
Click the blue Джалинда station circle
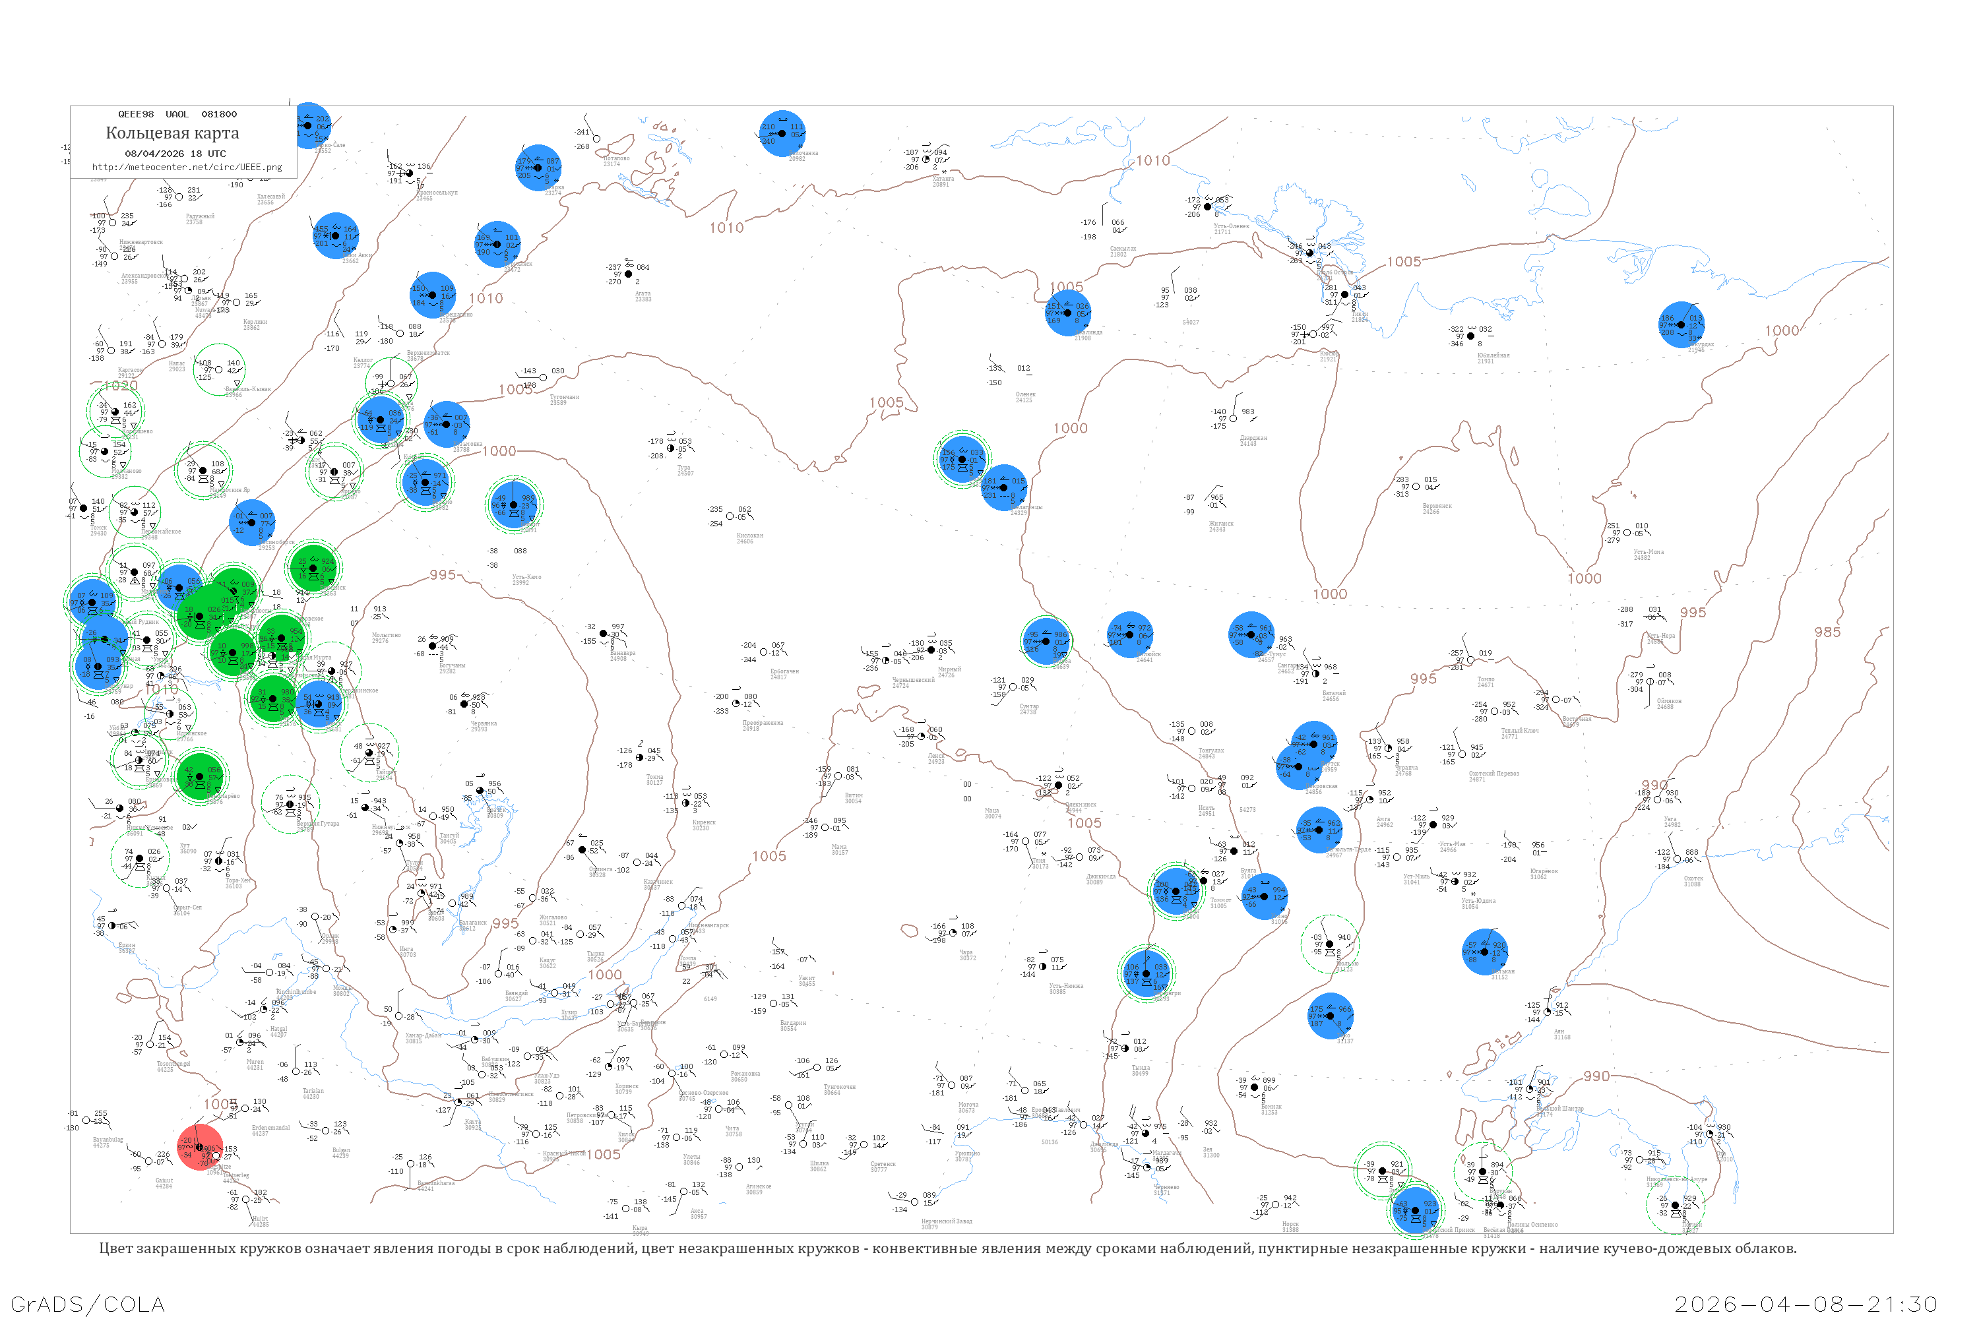(1068, 313)
